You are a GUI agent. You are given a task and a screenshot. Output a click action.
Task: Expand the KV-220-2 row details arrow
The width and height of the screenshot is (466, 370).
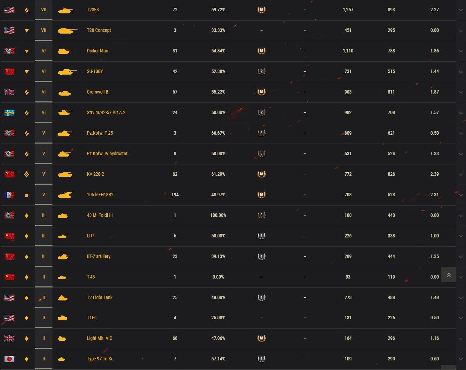(461, 175)
